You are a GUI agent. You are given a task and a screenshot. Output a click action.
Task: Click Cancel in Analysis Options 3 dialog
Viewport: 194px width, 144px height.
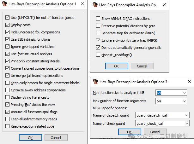[155, 132]
